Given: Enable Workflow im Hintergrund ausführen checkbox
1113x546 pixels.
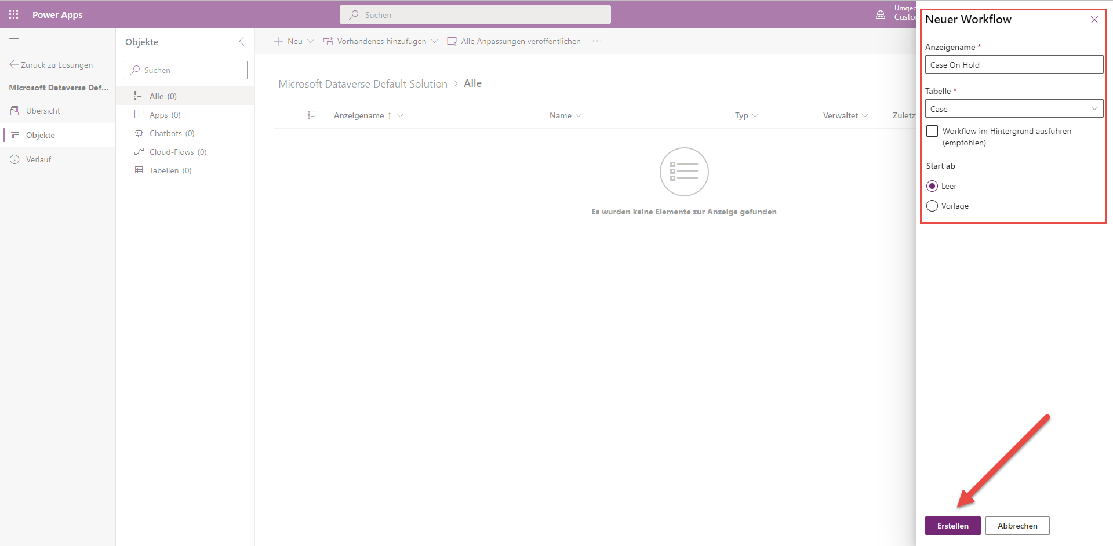Looking at the screenshot, I should coord(932,131).
